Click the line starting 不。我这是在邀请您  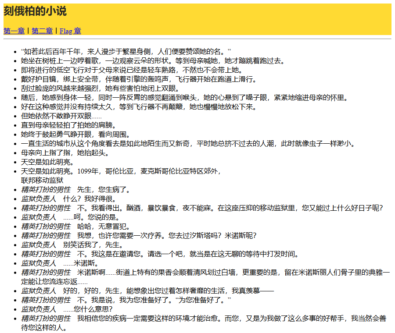160,254
